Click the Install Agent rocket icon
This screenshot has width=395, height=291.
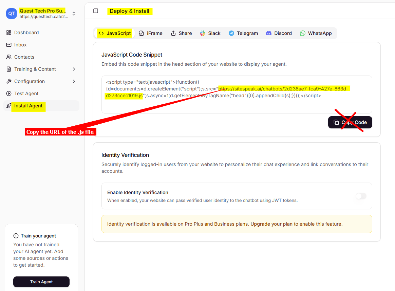(x=9, y=106)
